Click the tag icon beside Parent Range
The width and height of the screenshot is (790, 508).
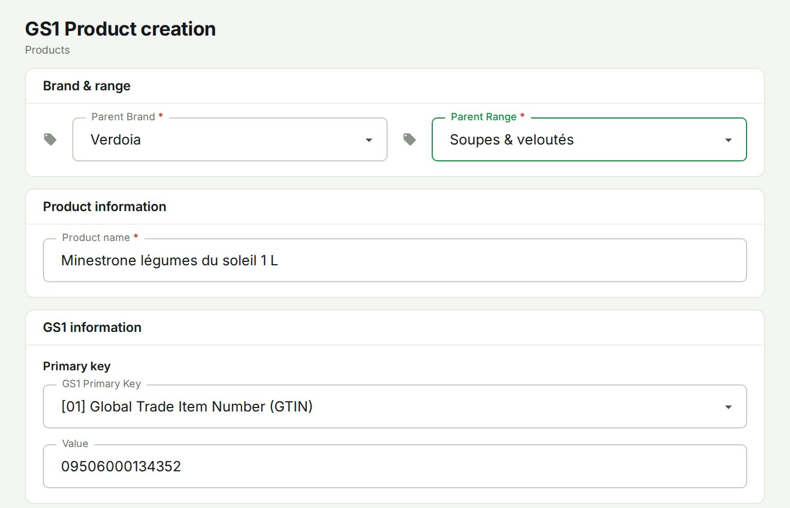tap(410, 139)
